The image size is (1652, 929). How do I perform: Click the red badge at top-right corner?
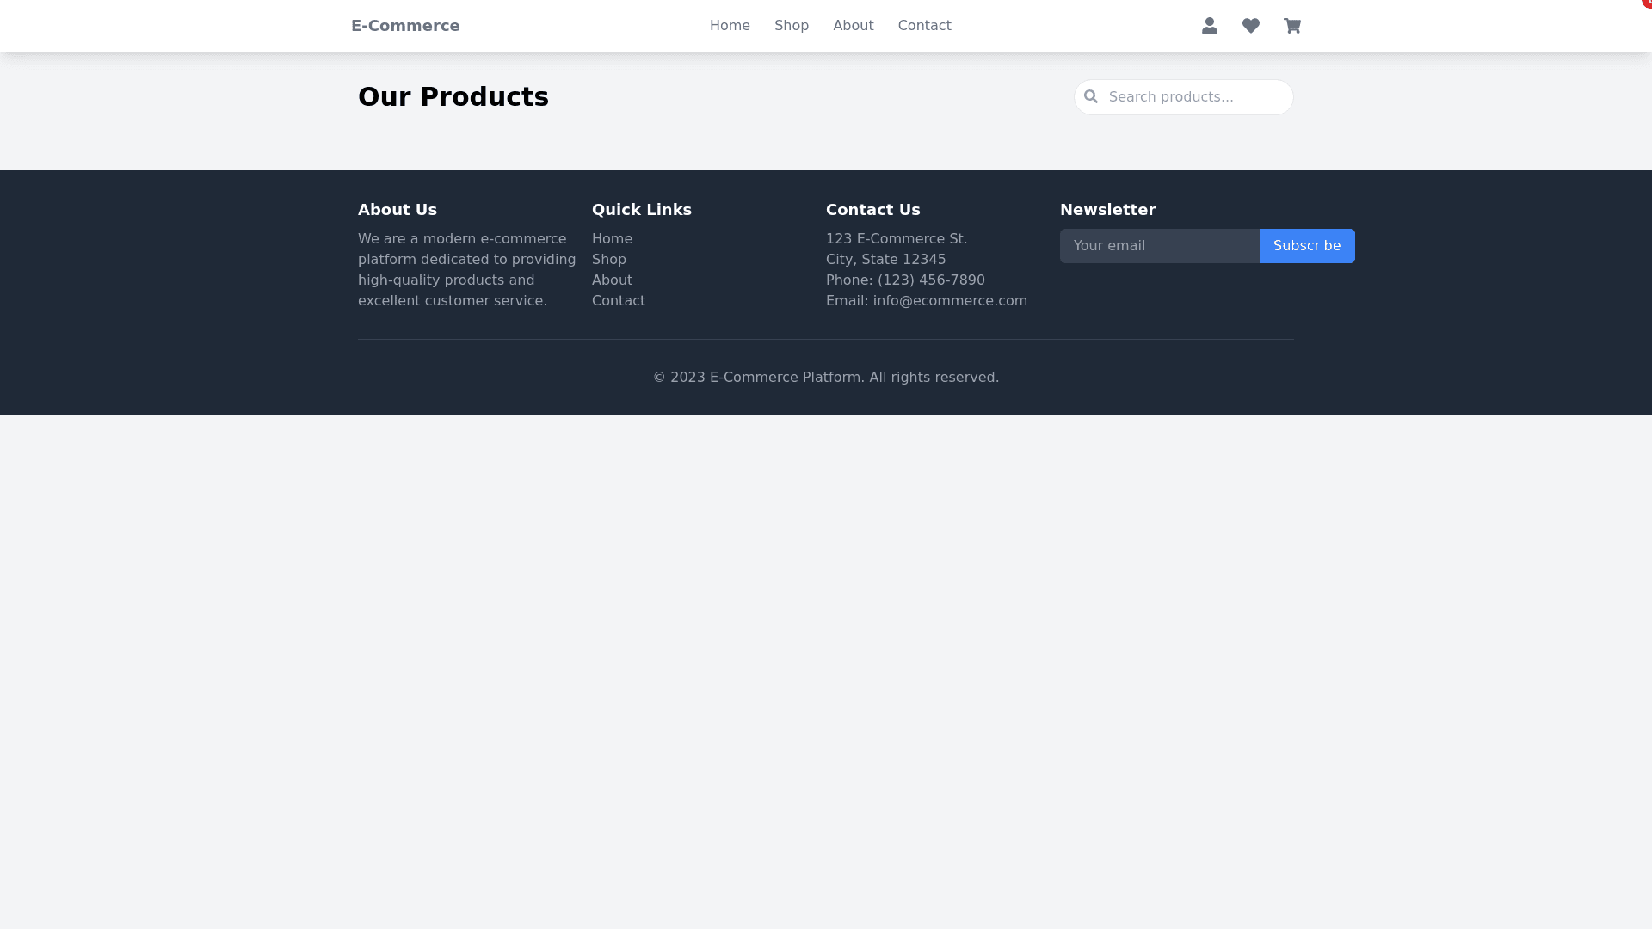click(x=1647, y=3)
